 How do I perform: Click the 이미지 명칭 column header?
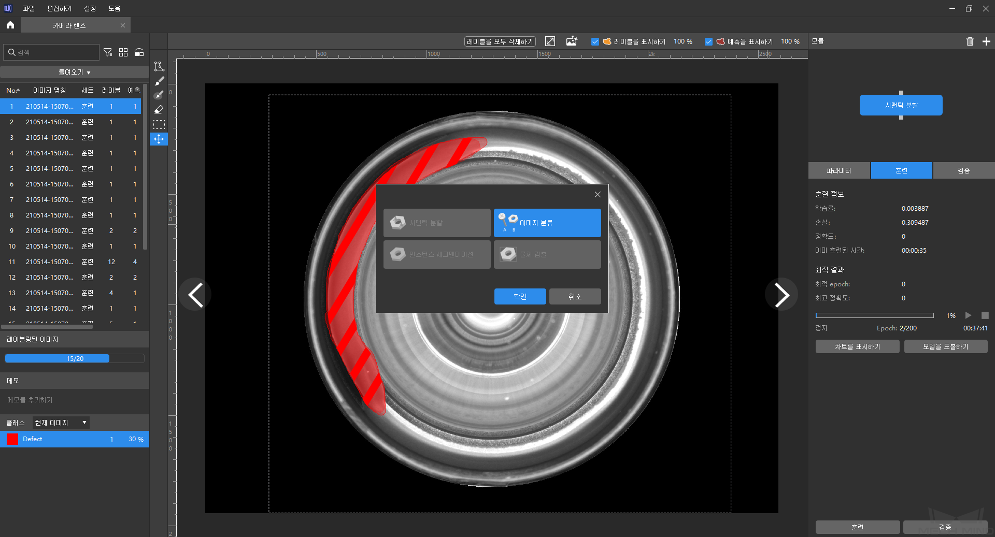click(49, 90)
